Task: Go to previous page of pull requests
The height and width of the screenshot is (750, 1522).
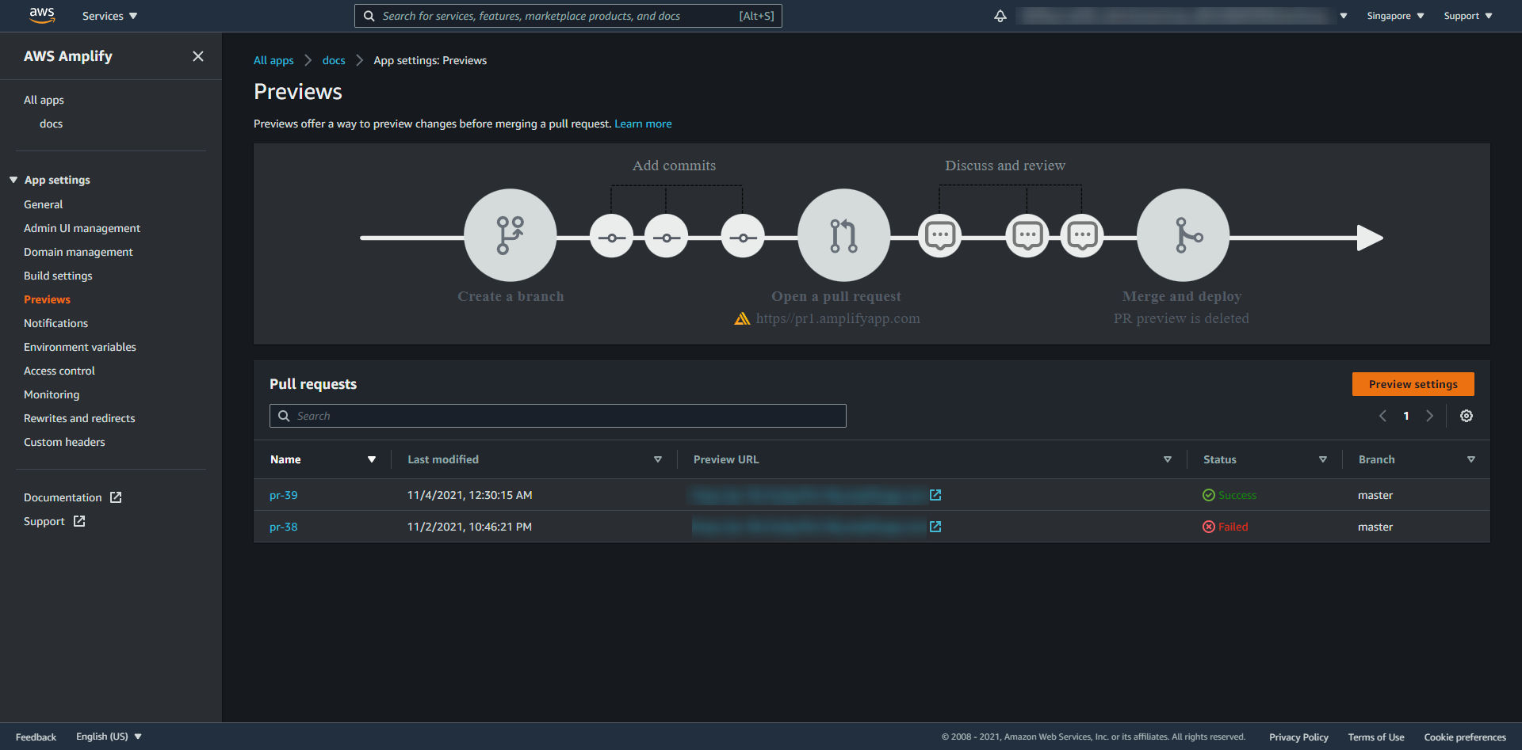Action: click(x=1382, y=415)
